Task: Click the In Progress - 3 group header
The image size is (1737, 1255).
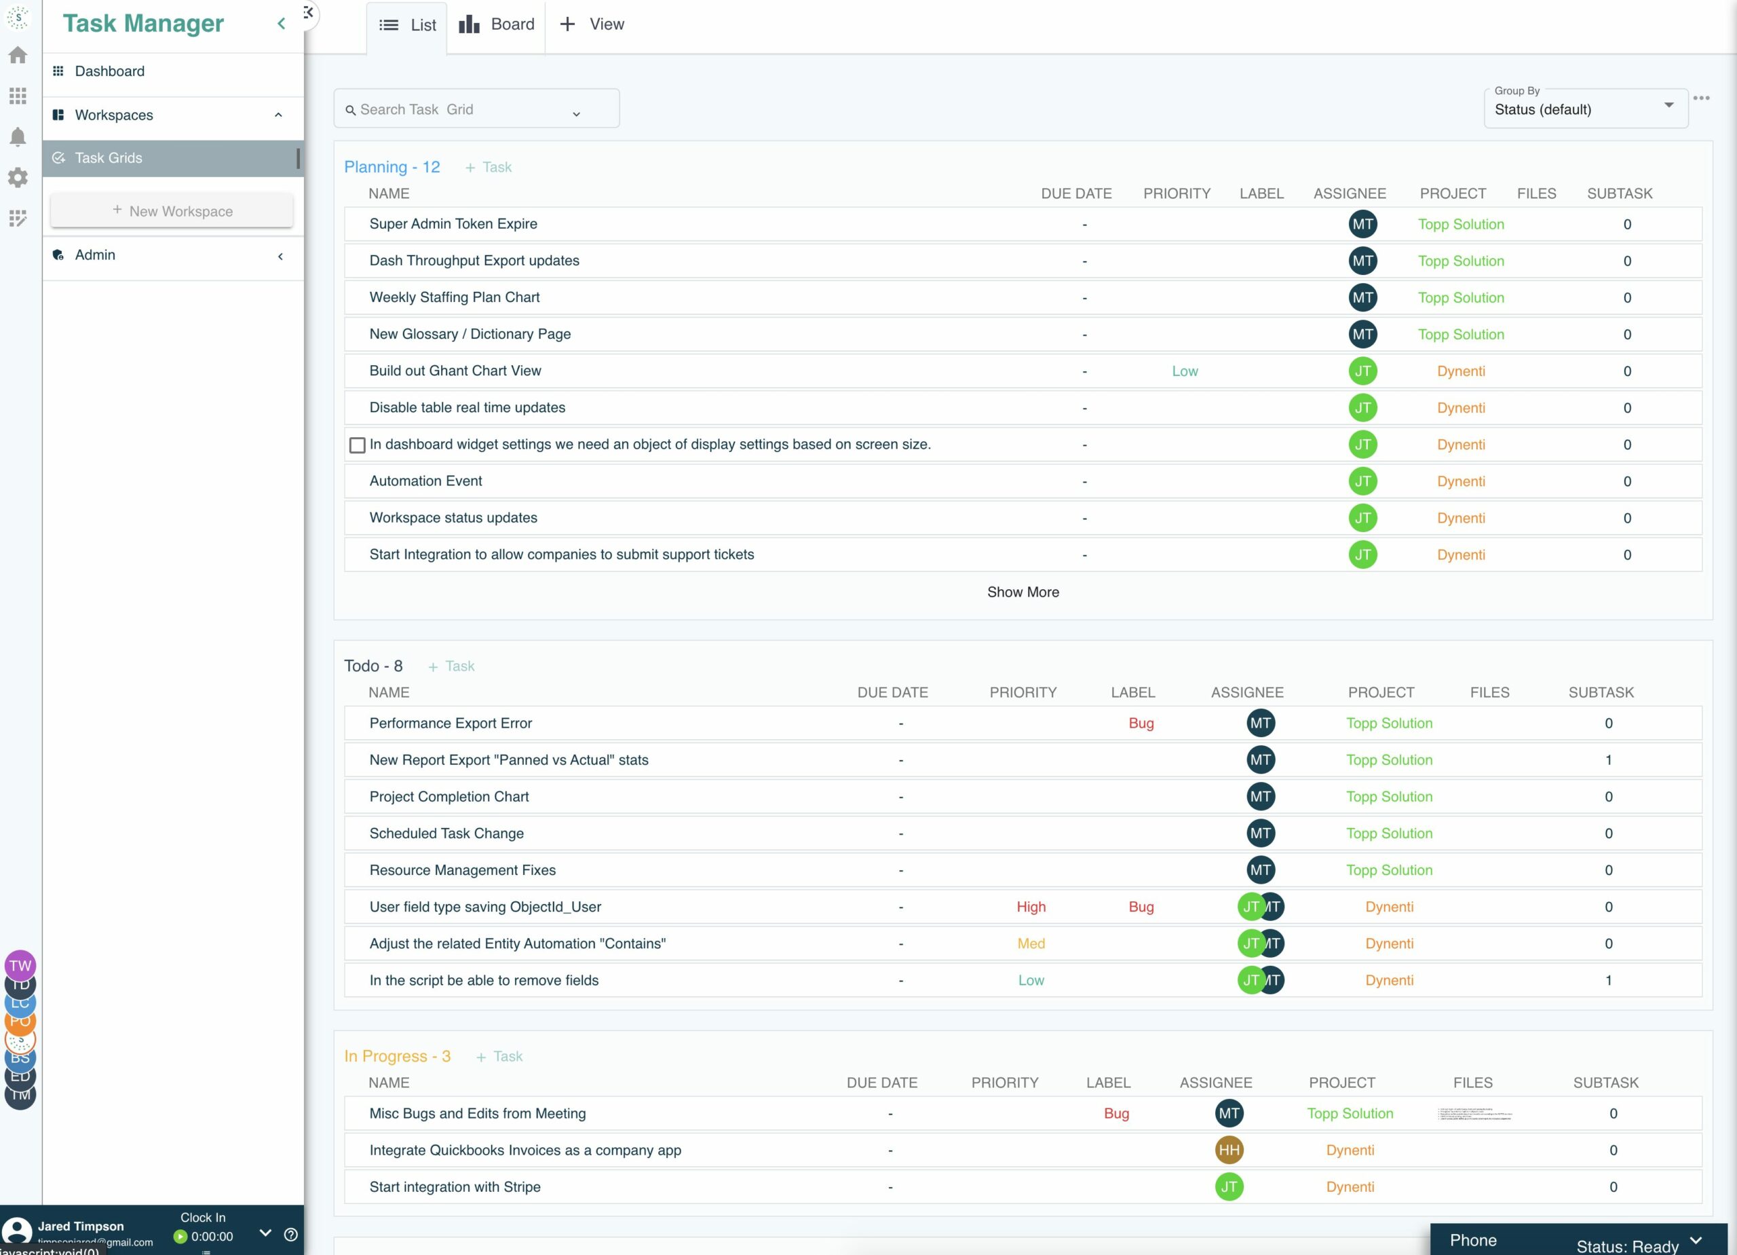Action: [x=398, y=1057]
